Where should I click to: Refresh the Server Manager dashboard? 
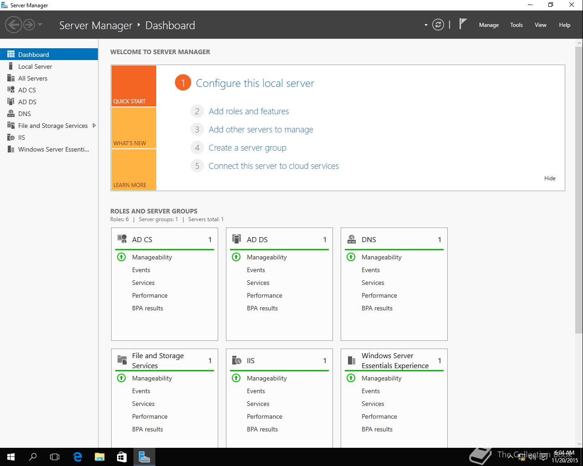coord(438,25)
